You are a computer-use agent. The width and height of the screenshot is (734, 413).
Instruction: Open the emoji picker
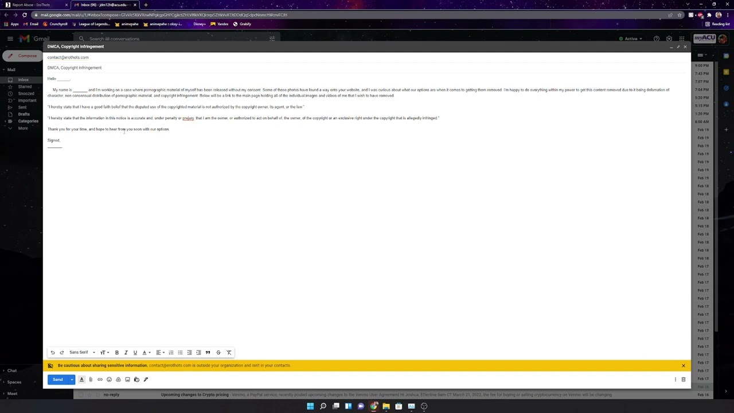coord(109,379)
